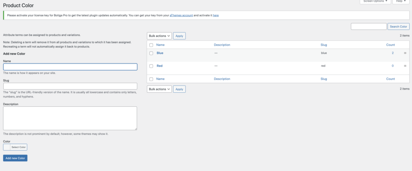Focus the Slug input field
This screenshot has height=171, width=412.
coord(70,86)
